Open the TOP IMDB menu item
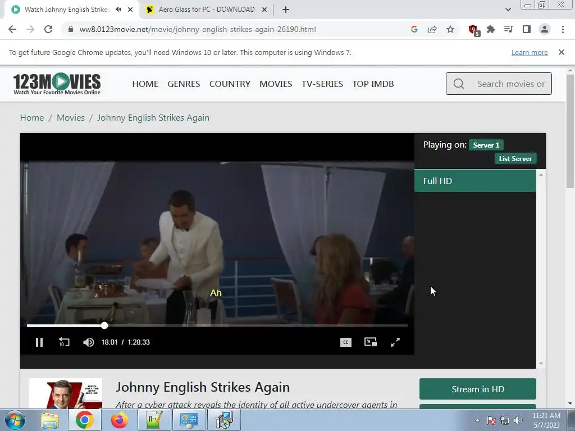The width and height of the screenshot is (575, 431). (x=373, y=84)
